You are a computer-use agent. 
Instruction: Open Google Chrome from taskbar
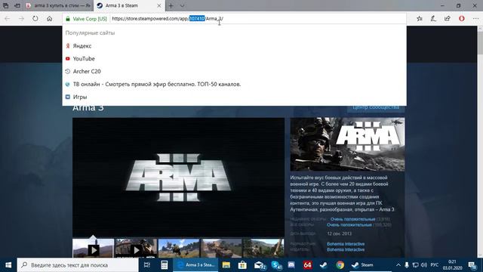(x=340, y=265)
